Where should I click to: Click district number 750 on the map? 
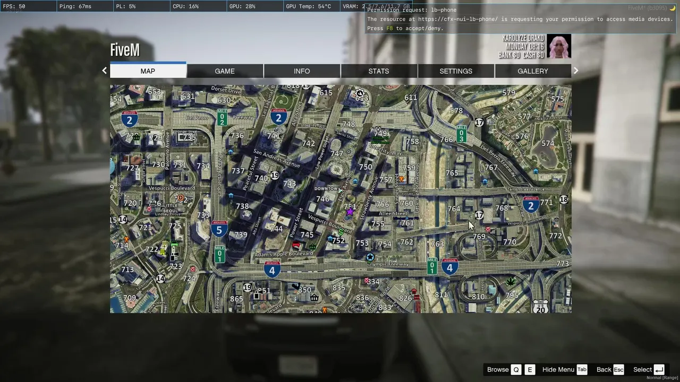[365, 167]
